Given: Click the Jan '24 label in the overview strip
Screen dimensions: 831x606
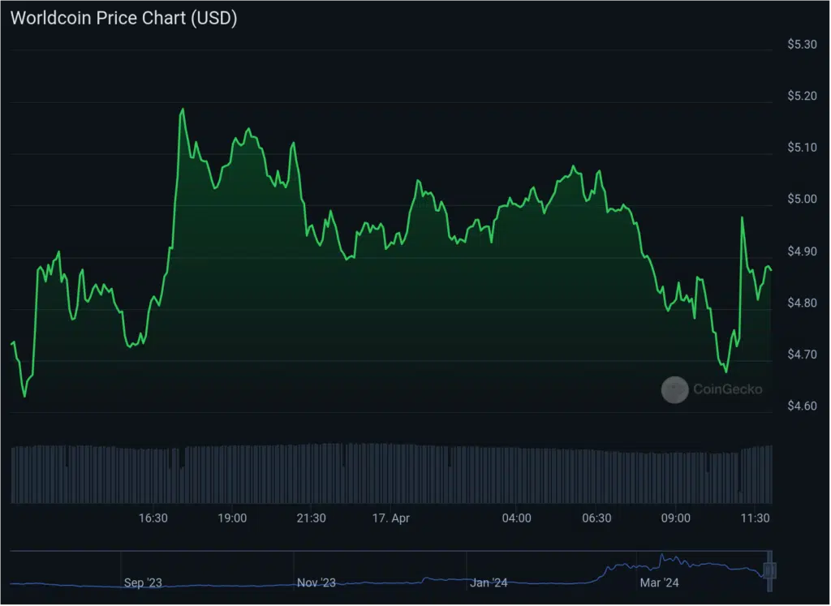Looking at the screenshot, I should pyautogui.click(x=488, y=582).
